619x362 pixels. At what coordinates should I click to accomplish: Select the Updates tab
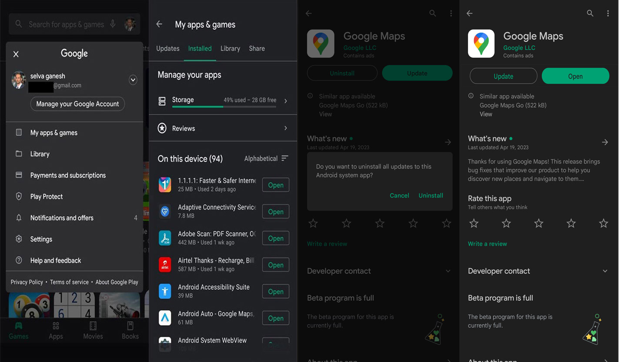click(167, 49)
